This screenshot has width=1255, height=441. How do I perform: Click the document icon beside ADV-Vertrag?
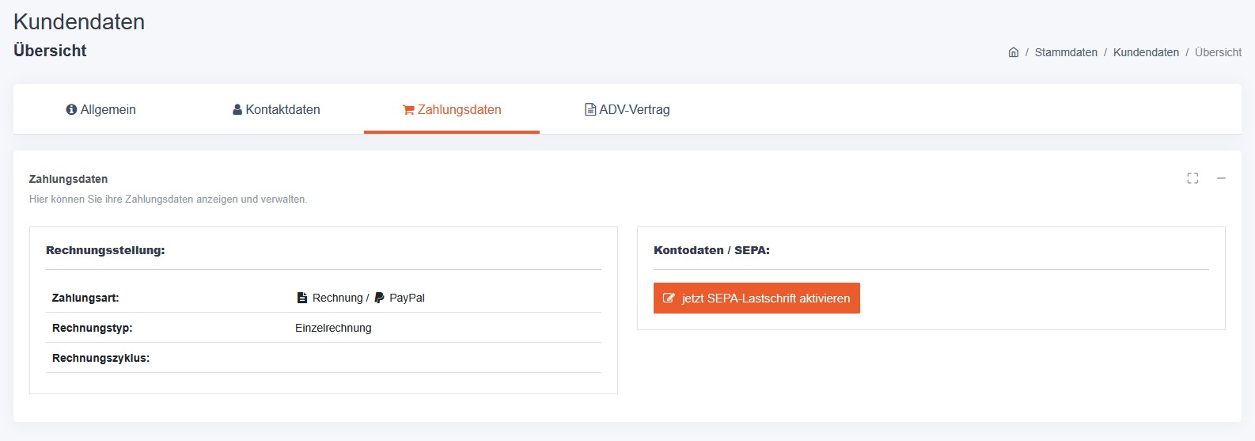click(590, 110)
